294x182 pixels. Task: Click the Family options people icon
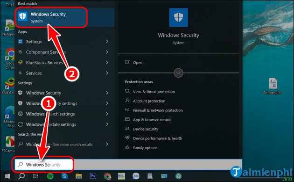[x=127, y=147]
